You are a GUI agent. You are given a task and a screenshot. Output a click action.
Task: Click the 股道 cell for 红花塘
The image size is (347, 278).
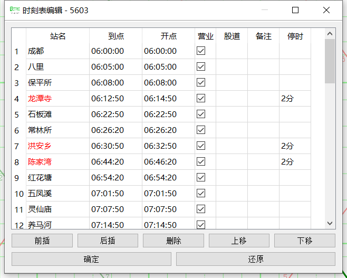click(x=232, y=178)
